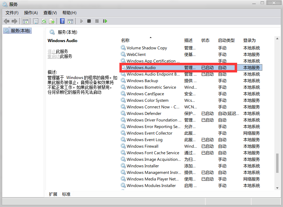Select the Windows Driver Foundation ... service name

click(x=154, y=120)
